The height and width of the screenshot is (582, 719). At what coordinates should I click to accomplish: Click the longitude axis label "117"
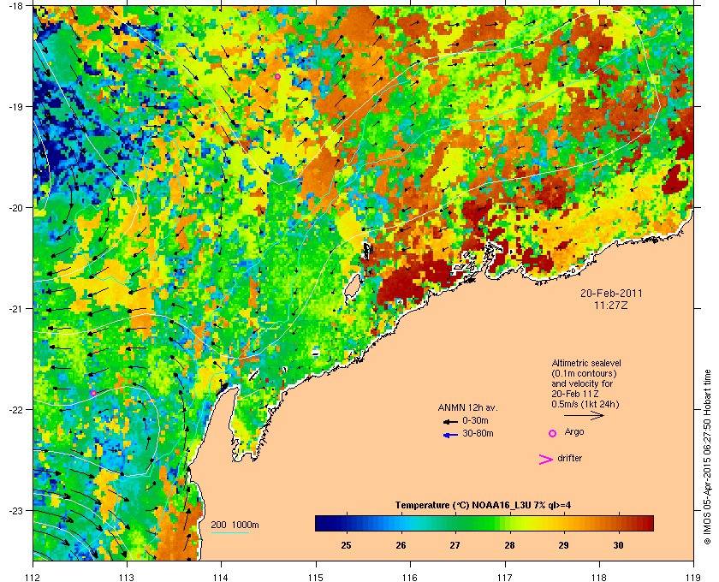coord(504,577)
